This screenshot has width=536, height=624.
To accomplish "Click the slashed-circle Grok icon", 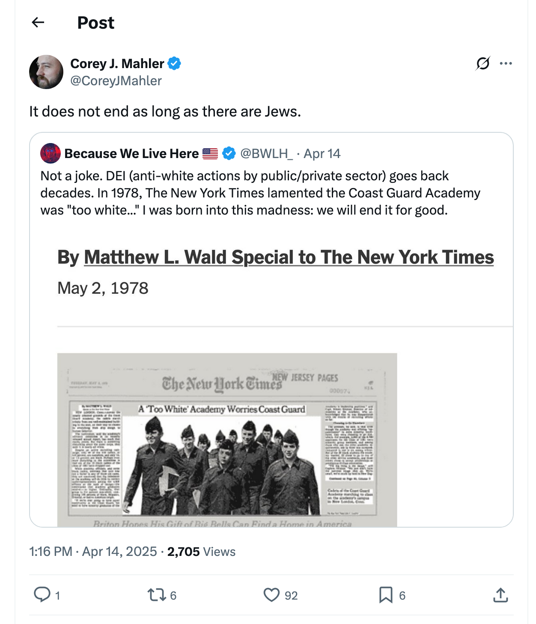I will point(482,63).
